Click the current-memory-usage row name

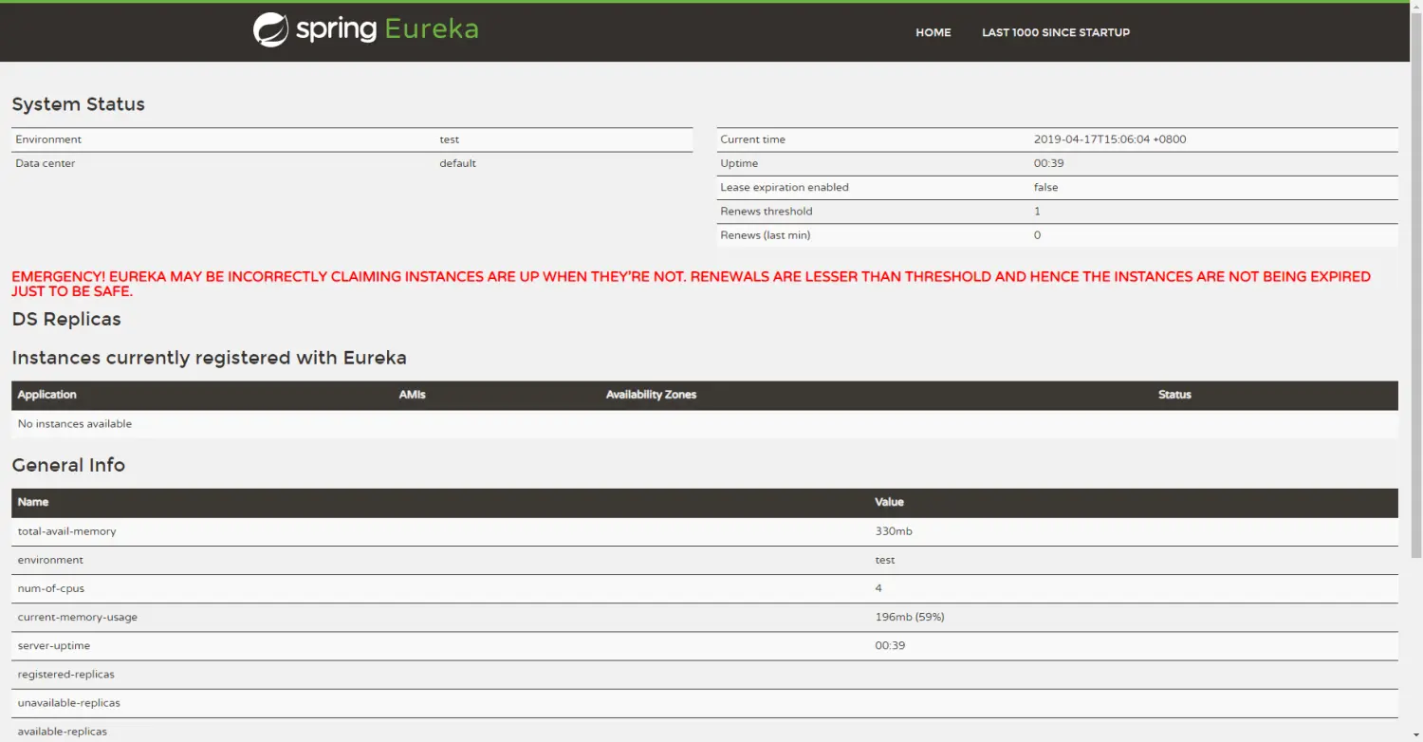coord(78,617)
